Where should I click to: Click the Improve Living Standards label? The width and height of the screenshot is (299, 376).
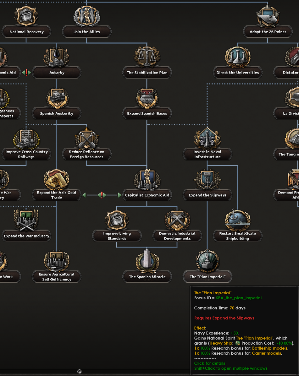[x=117, y=236]
